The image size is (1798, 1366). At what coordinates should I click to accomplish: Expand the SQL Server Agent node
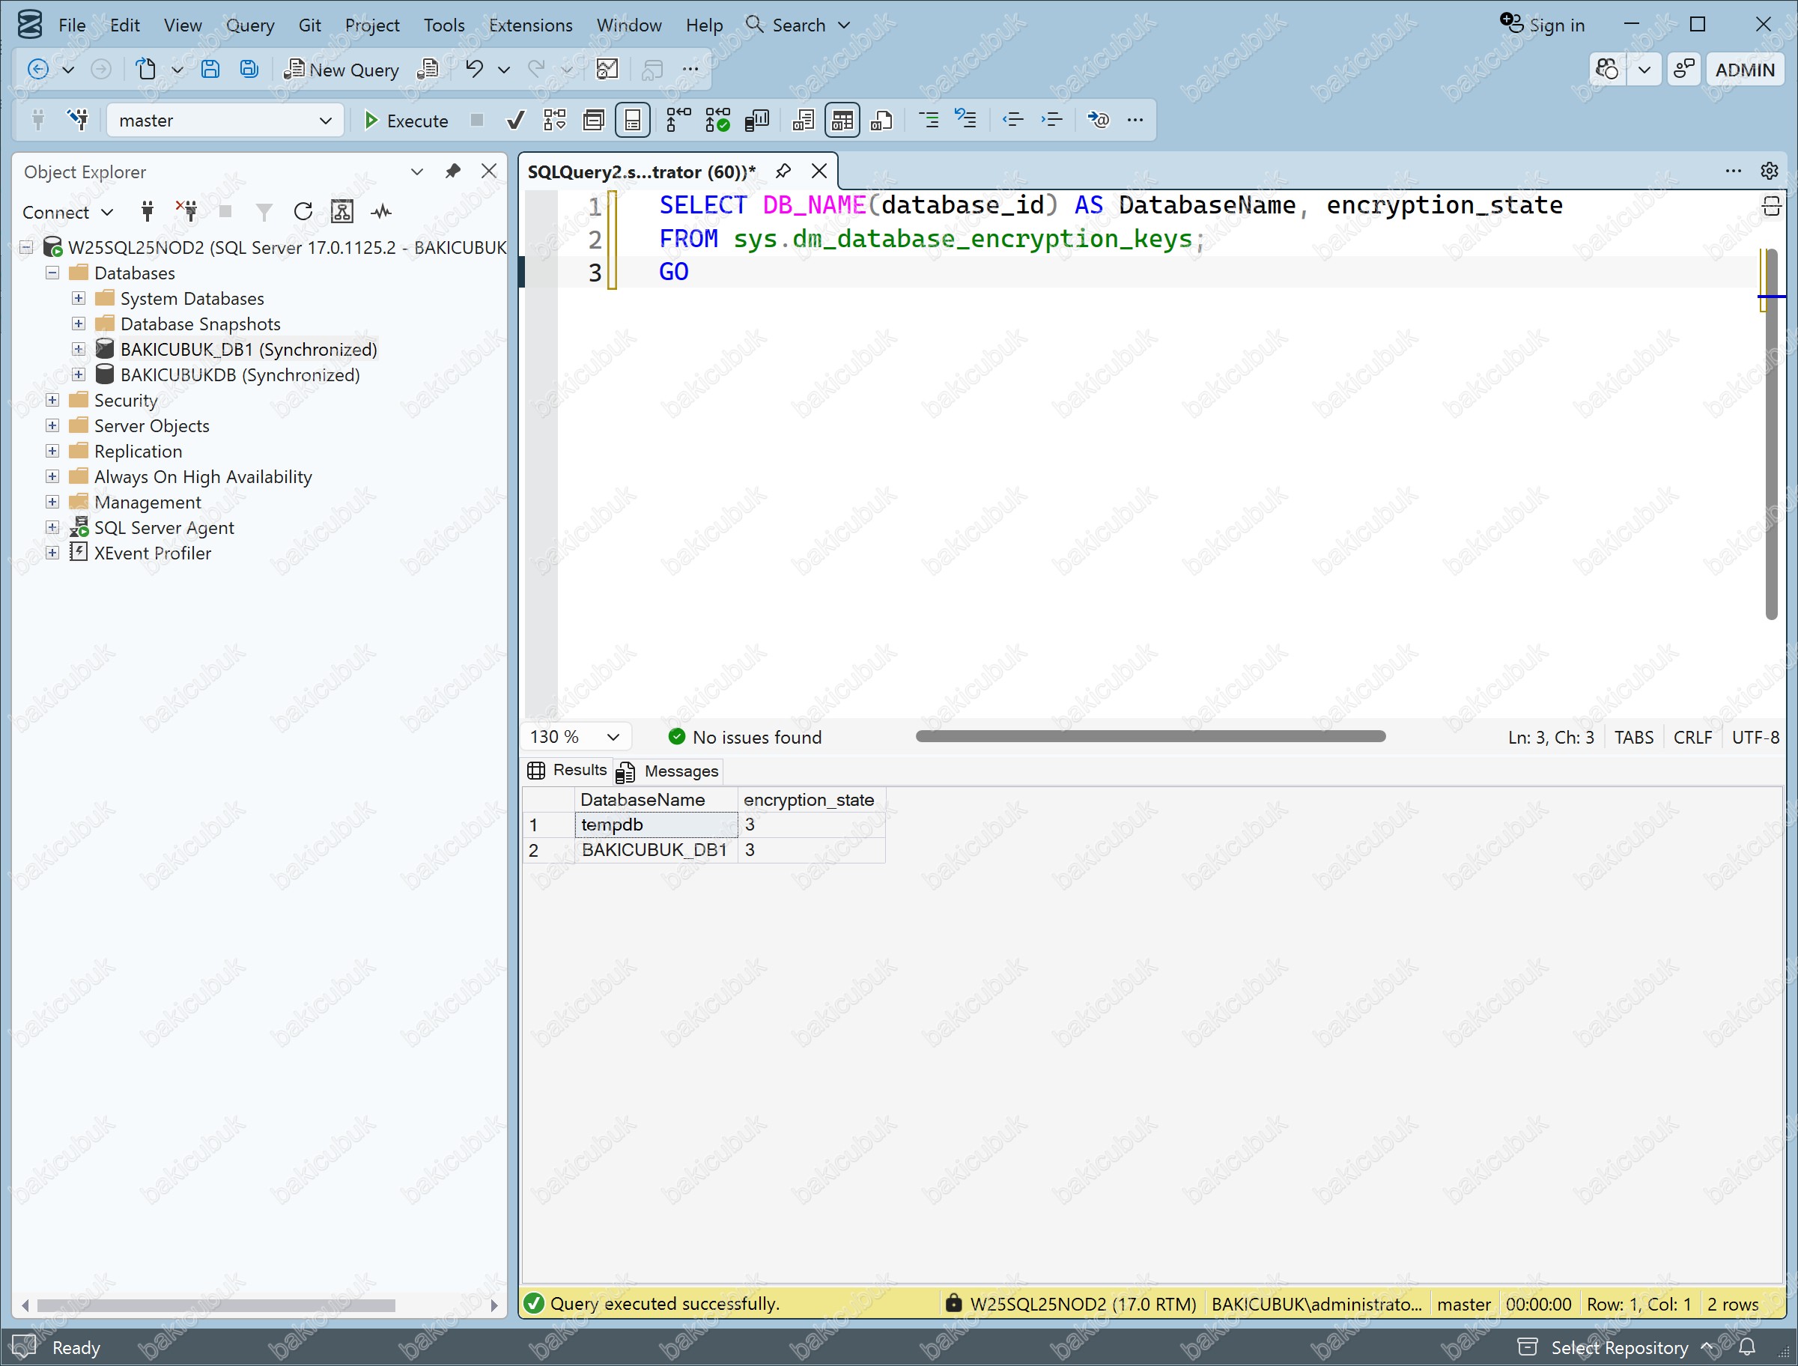click(53, 528)
